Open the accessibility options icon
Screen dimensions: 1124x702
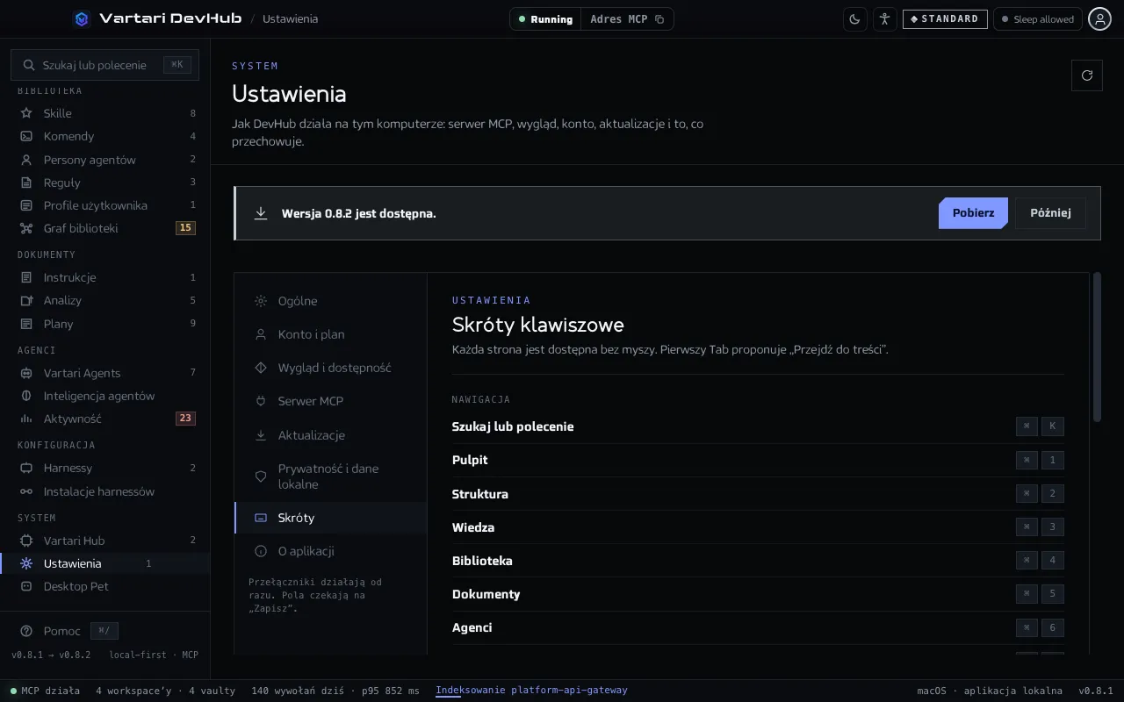click(x=884, y=18)
